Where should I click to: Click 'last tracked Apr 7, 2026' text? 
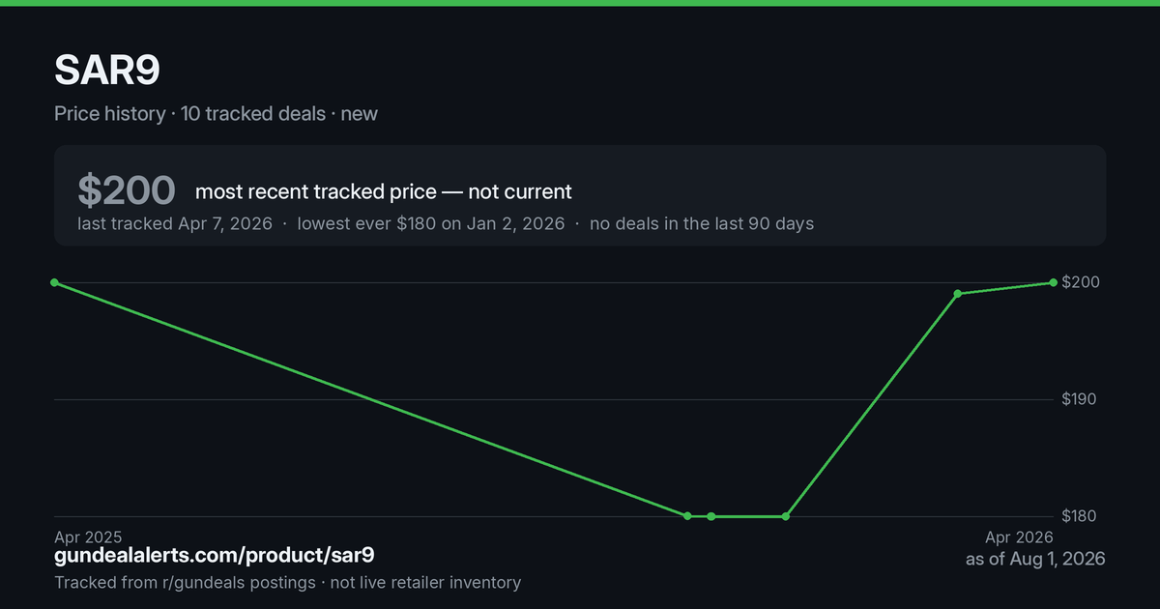[175, 223]
